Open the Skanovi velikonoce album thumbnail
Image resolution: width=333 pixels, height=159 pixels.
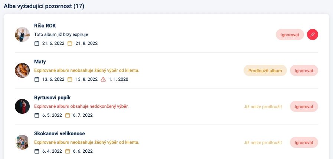point(22,142)
